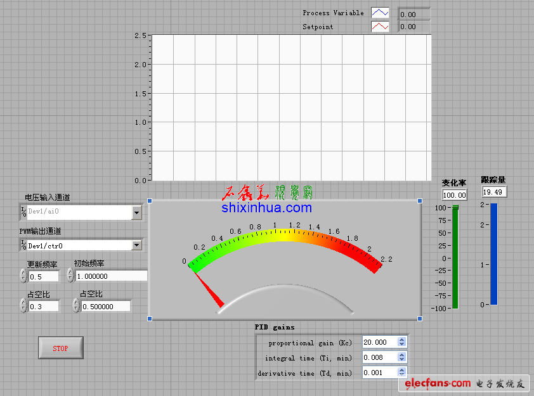
Task: Click the 占空比 field showing 0.500000
Action: tap(106, 307)
